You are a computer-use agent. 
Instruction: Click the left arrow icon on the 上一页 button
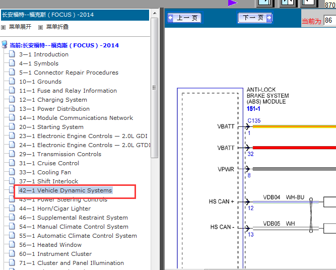171,18
